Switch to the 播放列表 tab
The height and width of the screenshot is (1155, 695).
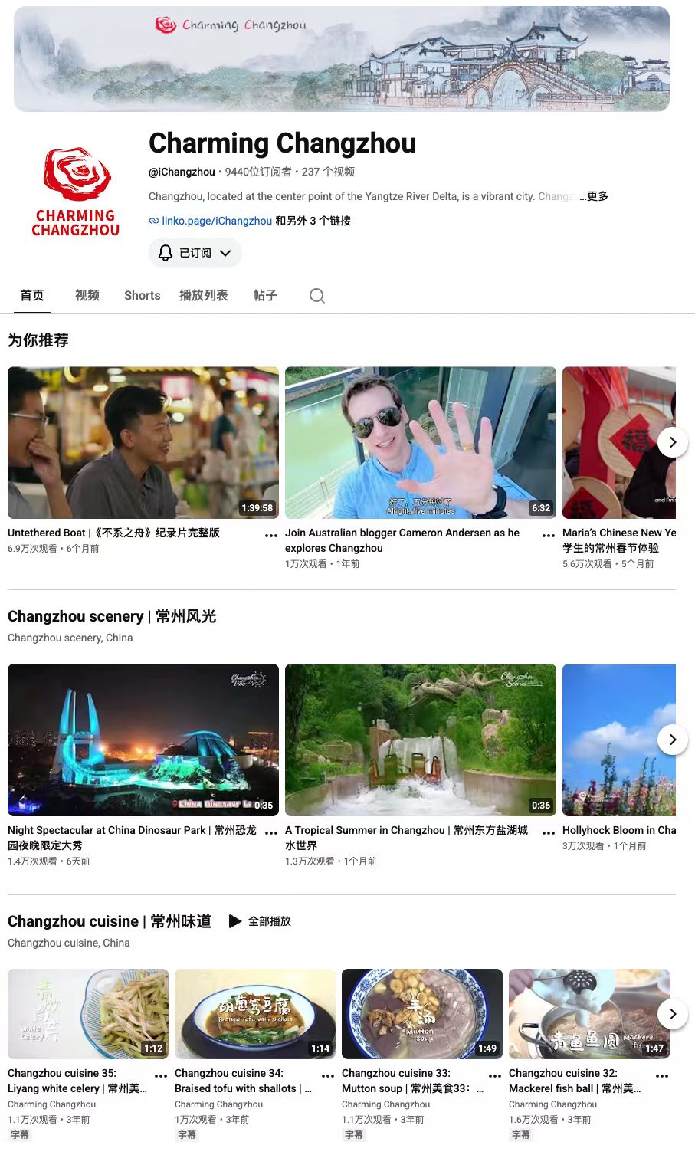(204, 295)
